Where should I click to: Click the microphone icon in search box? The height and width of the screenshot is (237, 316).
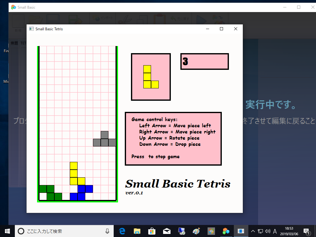(x=107, y=231)
